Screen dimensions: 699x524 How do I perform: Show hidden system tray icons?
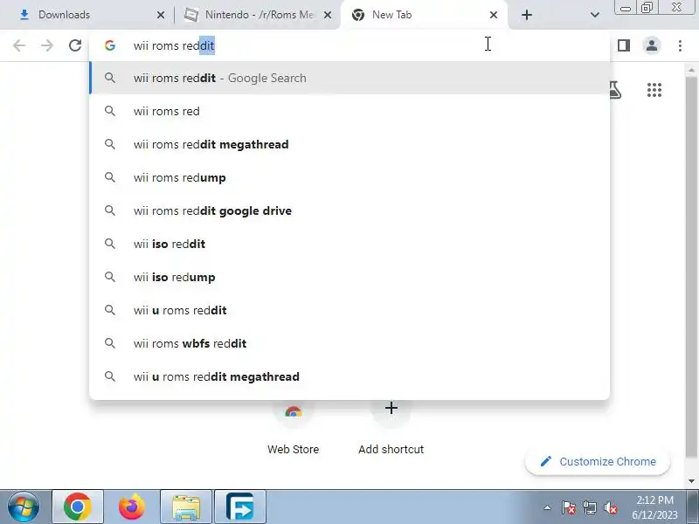547,507
